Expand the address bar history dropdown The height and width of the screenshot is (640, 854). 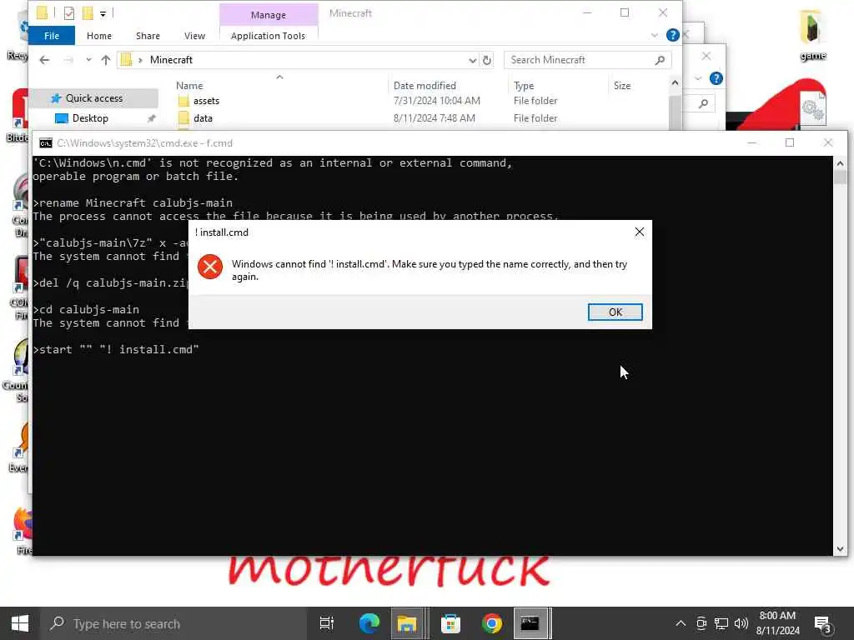tap(472, 60)
